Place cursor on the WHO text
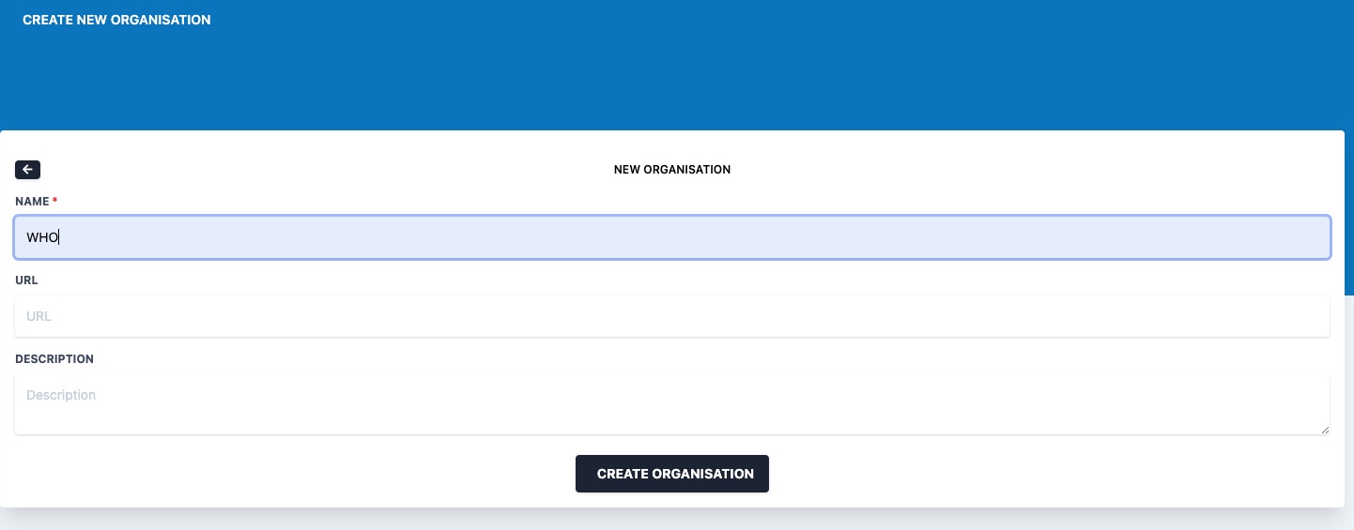This screenshot has width=1354, height=530. [x=42, y=237]
